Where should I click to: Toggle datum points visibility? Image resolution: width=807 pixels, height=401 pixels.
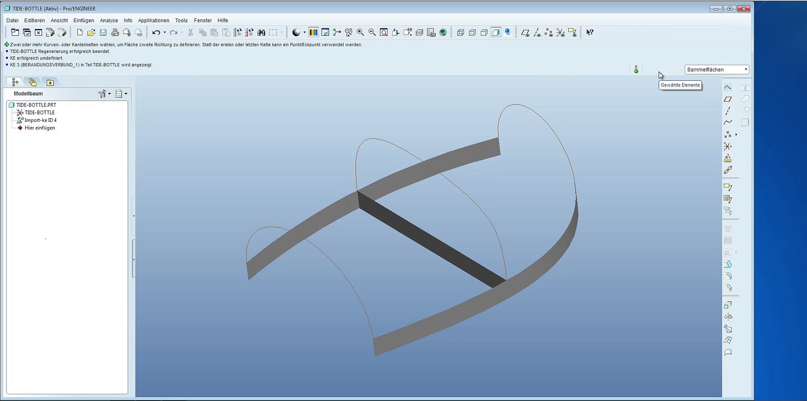pyautogui.click(x=549, y=32)
